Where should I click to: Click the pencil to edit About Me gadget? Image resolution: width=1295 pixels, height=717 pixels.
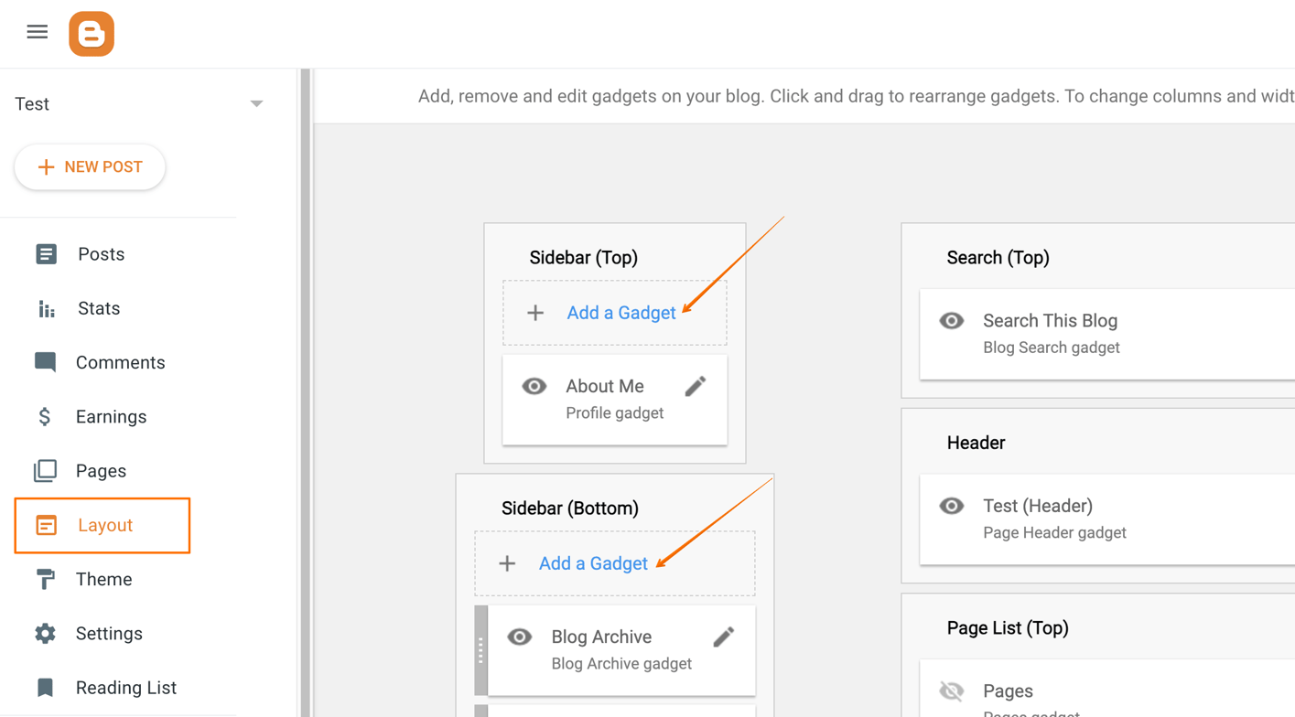695,385
